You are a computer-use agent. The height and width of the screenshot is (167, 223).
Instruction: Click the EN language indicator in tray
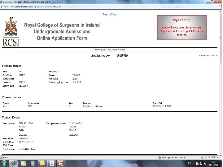189,163
